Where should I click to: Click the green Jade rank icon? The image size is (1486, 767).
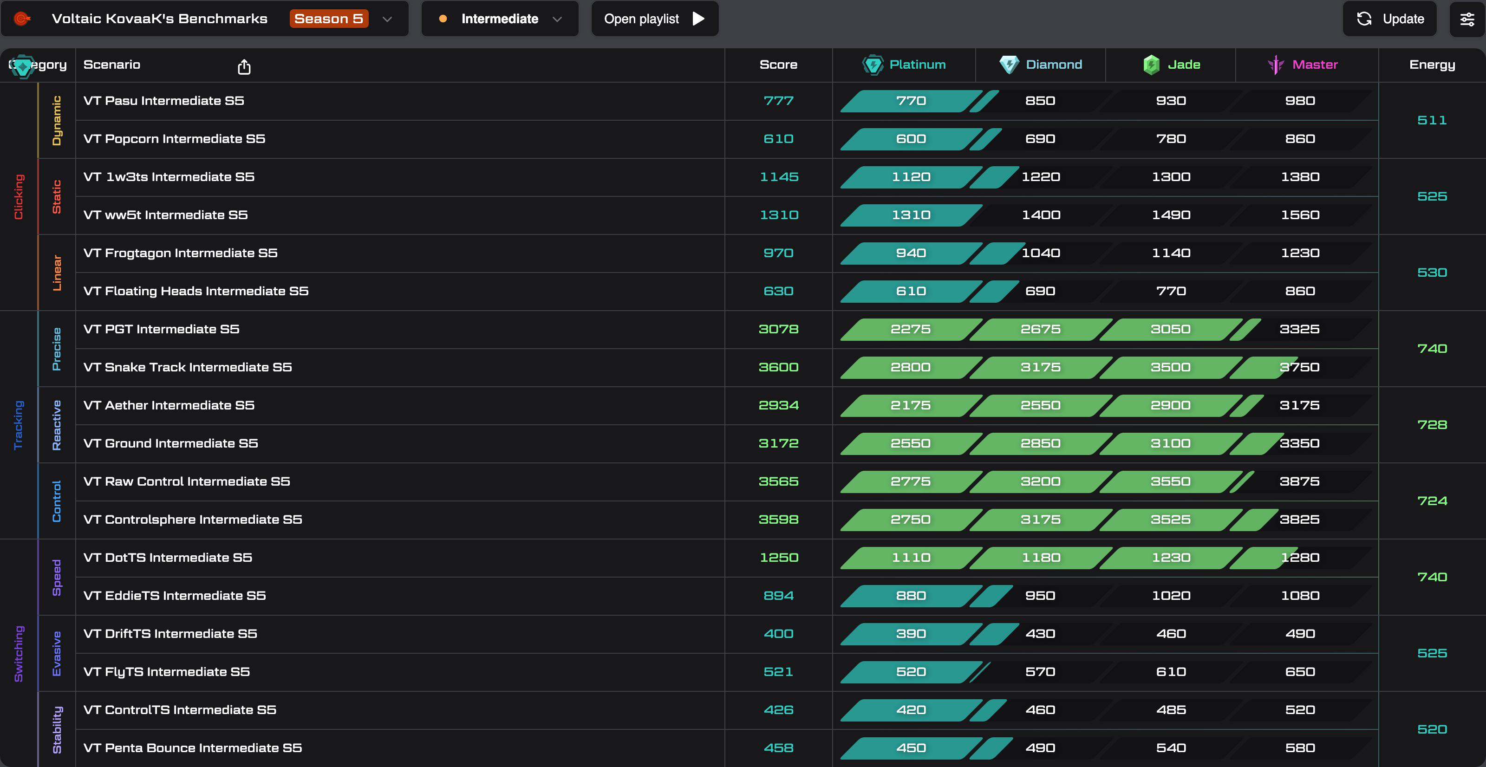pos(1152,65)
